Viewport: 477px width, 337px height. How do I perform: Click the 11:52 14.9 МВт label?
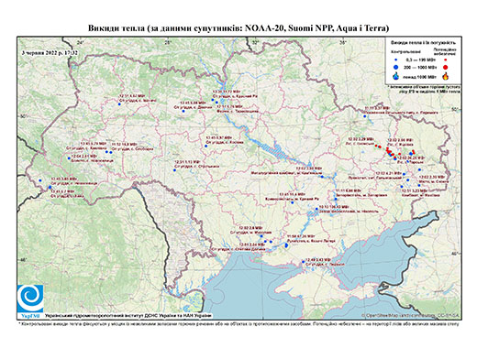[124, 144]
